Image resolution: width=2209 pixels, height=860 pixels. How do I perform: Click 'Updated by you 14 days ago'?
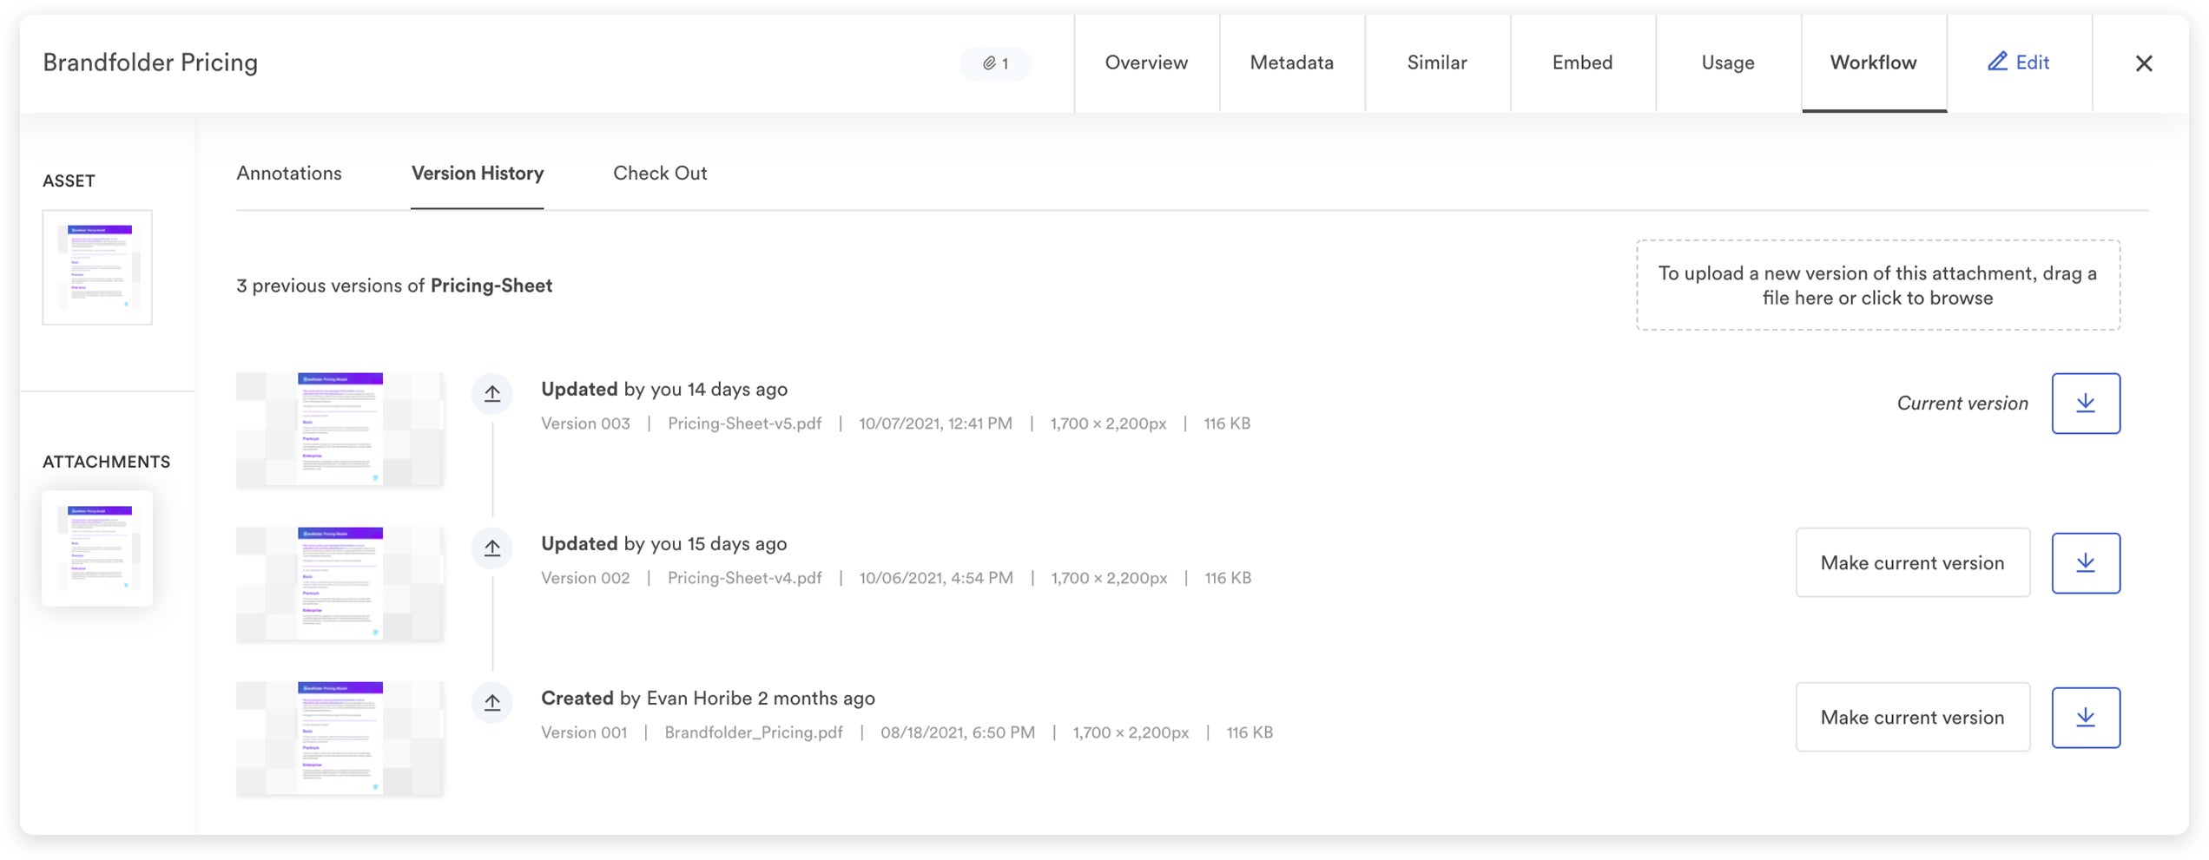tap(664, 390)
